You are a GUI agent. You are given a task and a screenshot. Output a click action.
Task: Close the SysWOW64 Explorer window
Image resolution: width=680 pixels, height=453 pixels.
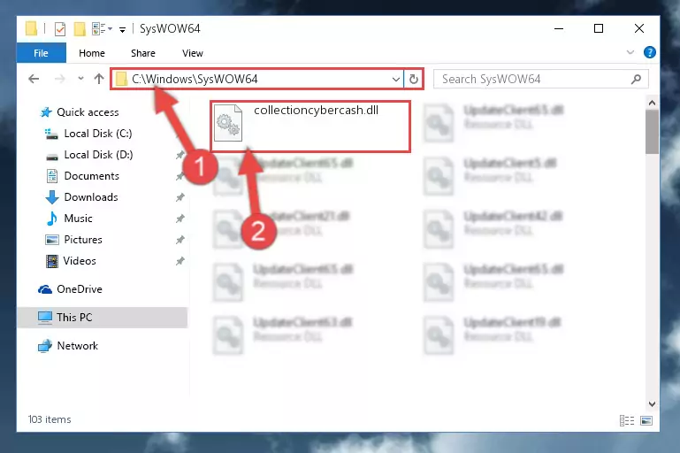[x=639, y=28]
